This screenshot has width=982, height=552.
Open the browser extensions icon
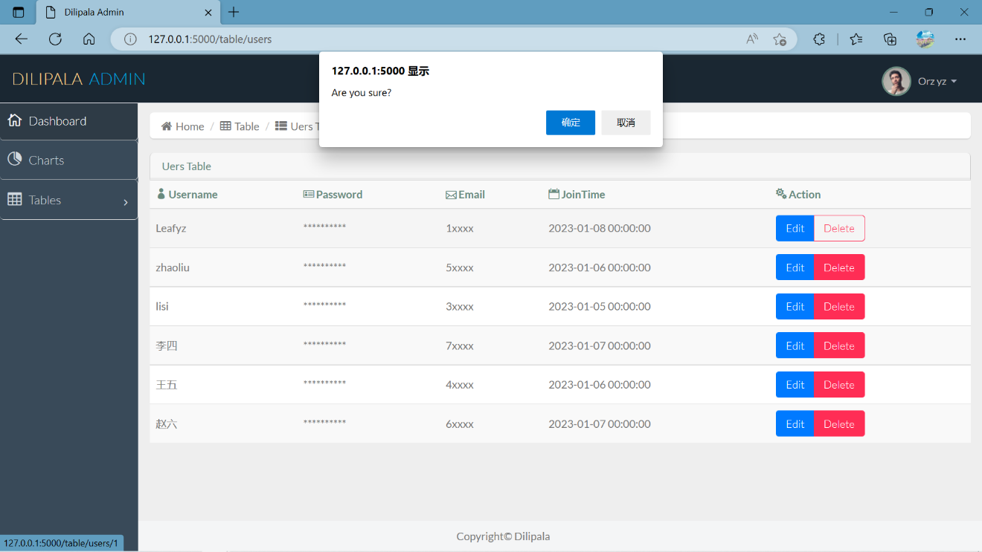pyautogui.click(x=819, y=39)
